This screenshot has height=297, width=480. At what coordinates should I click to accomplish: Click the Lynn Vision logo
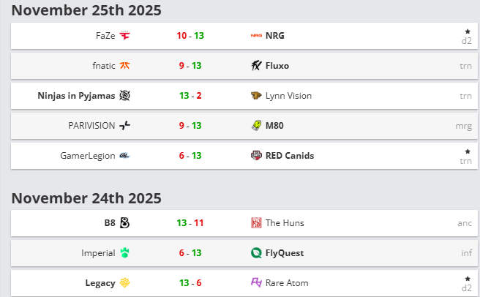pyautogui.click(x=256, y=96)
